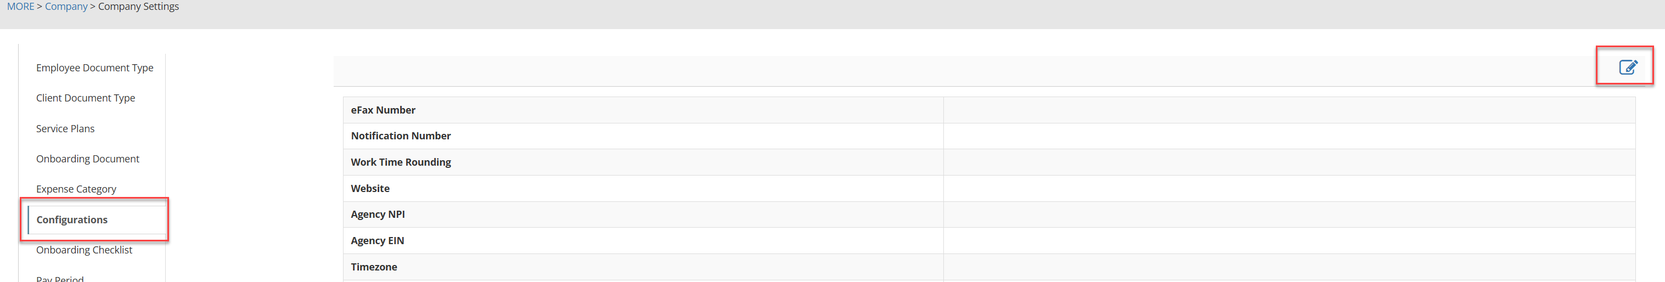Click the empty eFax Number value cell
Screen dimensions: 1665x282
click(x=1288, y=111)
